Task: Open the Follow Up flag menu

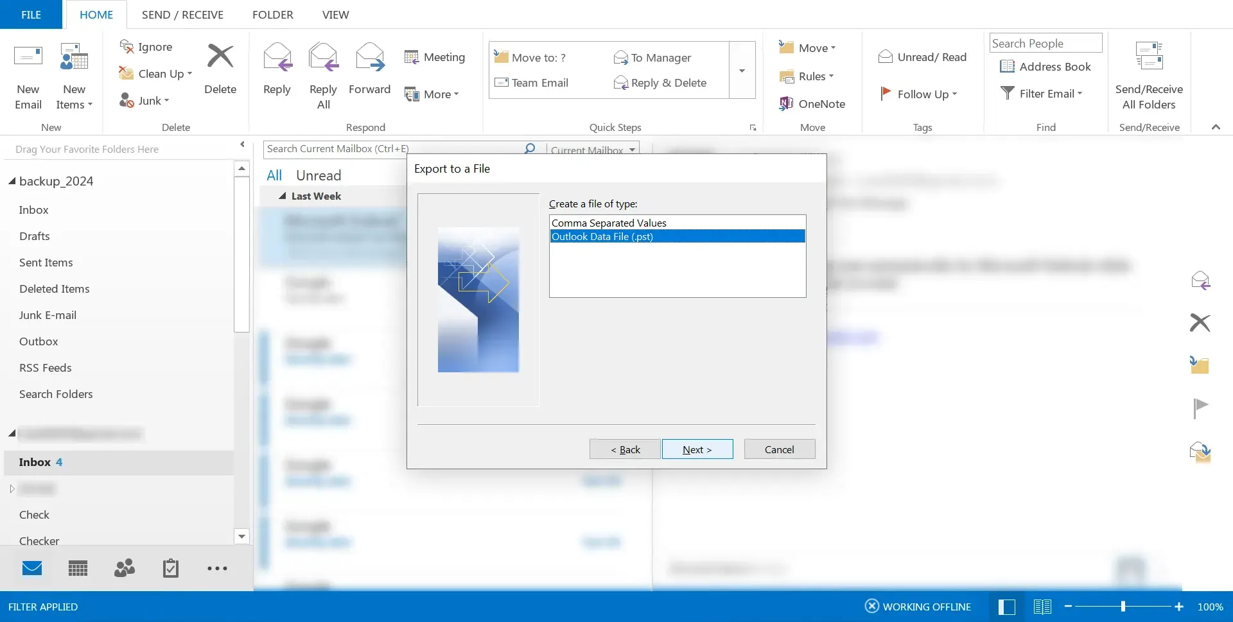Action: click(x=919, y=94)
